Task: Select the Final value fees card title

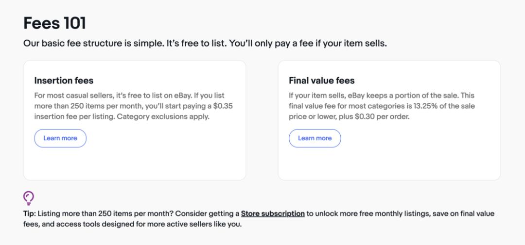Action: tap(321, 81)
